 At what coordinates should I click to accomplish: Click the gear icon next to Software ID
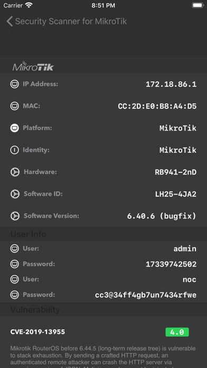tap(15, 194)
